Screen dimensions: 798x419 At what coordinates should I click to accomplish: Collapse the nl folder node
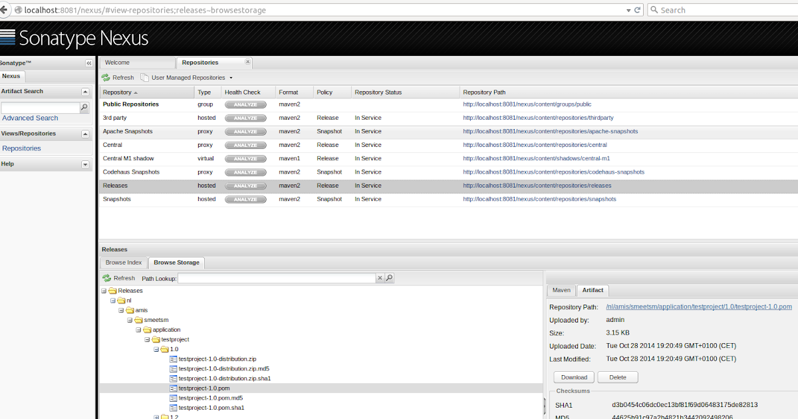pyautogui.click(x=113, y=301)
